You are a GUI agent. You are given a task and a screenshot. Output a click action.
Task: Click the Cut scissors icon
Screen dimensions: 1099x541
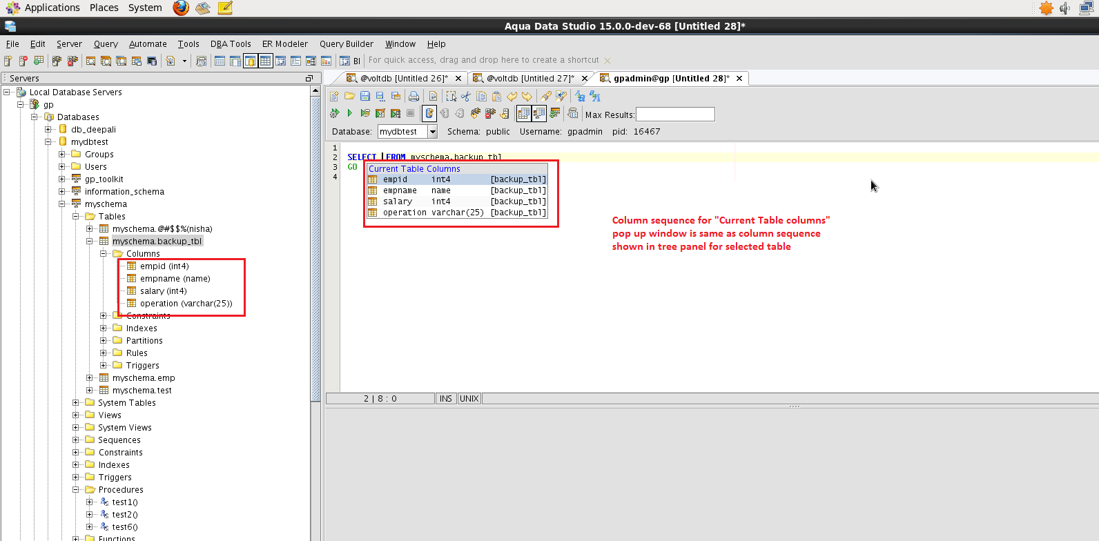[466, 97]
